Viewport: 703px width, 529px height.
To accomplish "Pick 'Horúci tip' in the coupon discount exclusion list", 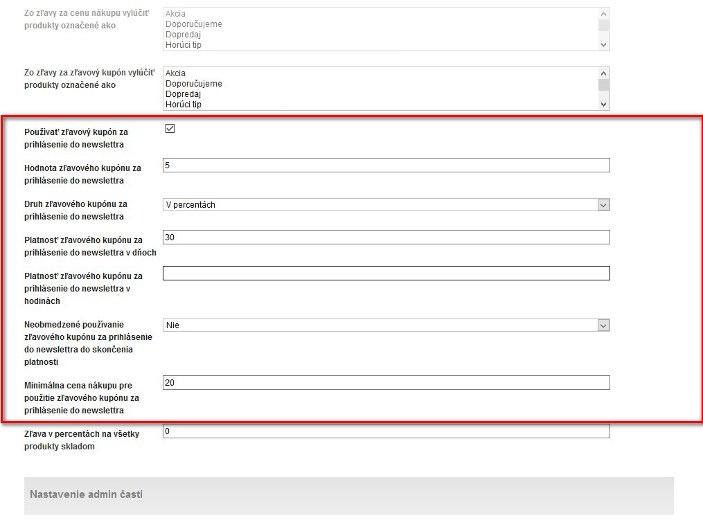I will coord(183,105).
